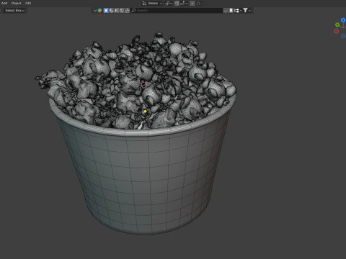Click the dim blue negative Z gizmo handle

343,36
